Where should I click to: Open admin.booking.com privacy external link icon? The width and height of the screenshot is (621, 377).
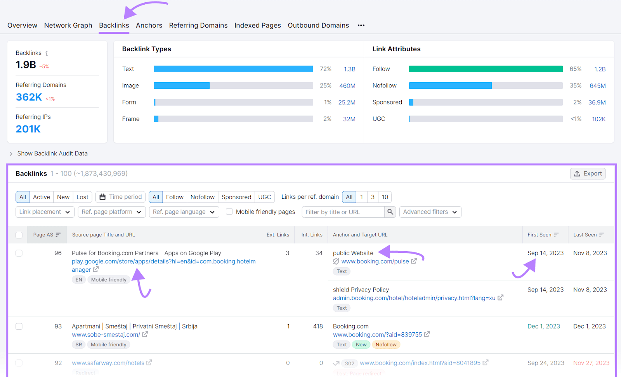501,297
